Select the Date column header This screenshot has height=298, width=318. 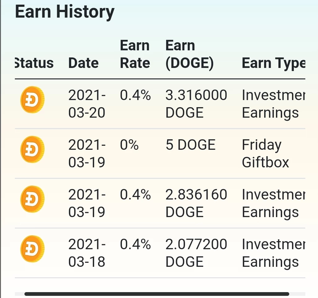(83, 63)
